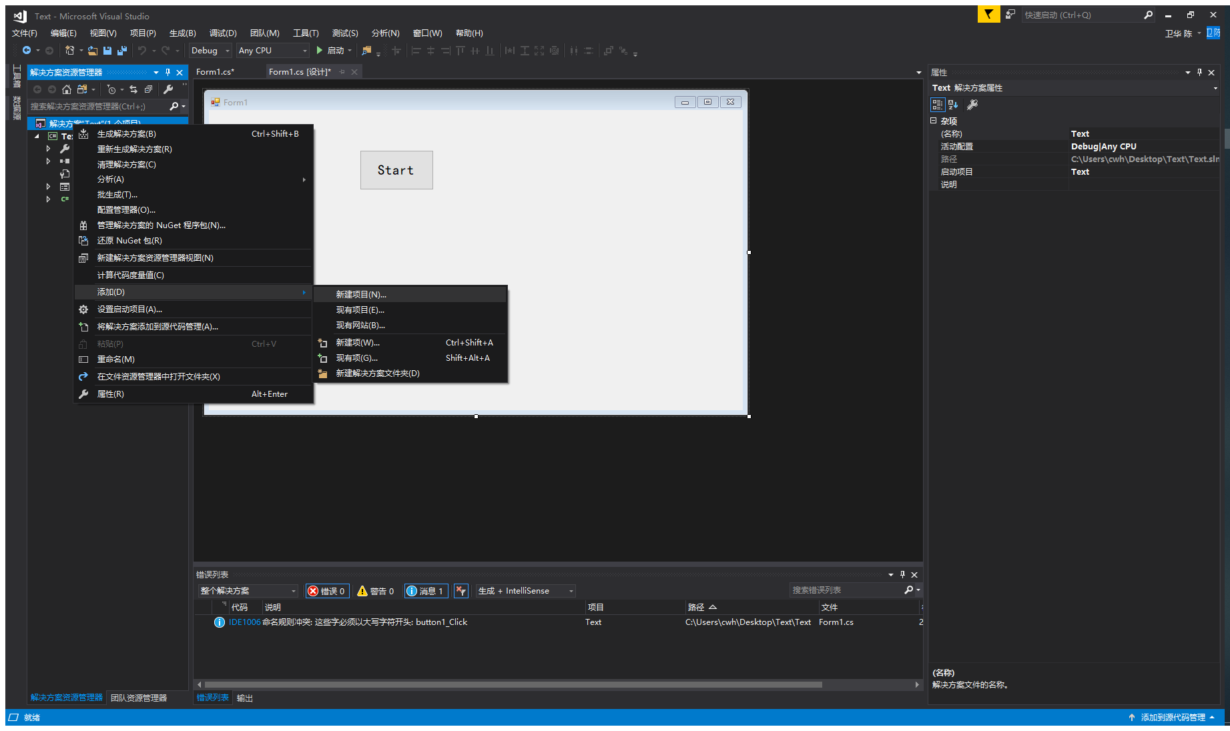Click collapse all icon in Solution Explorer

[149, 89]
